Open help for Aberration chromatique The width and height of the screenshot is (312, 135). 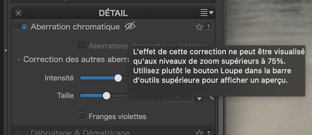[x=209, y=27]
